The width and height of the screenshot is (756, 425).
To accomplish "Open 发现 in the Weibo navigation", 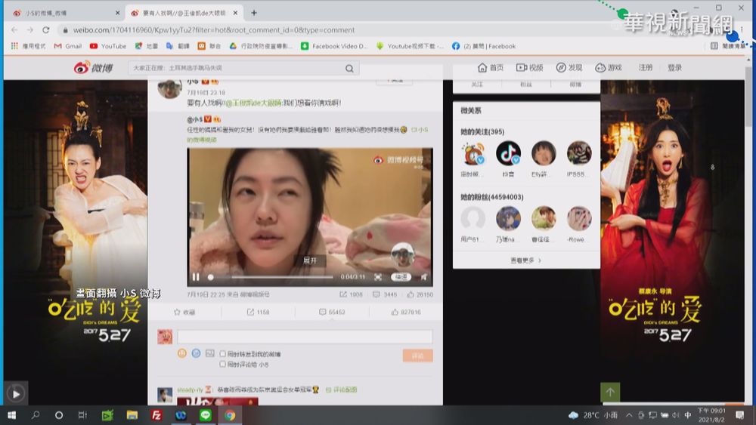I will coord(569,68).
